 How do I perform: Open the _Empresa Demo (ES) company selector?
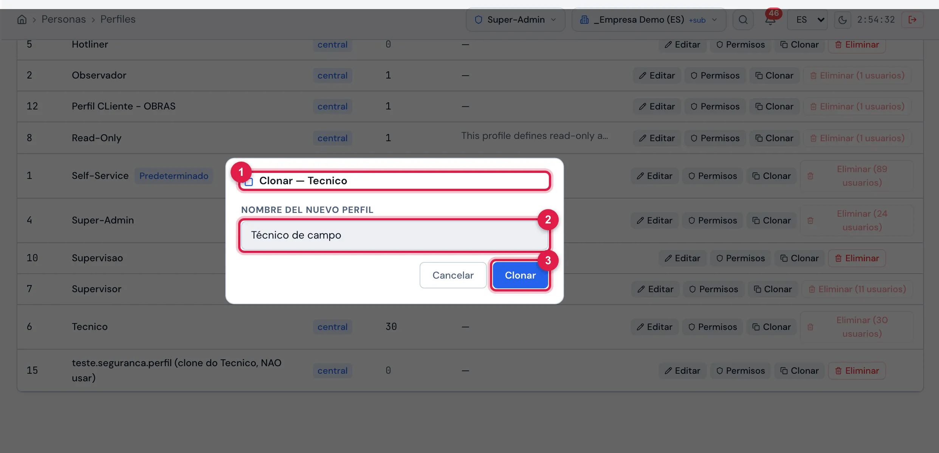(x=649, y=20)
